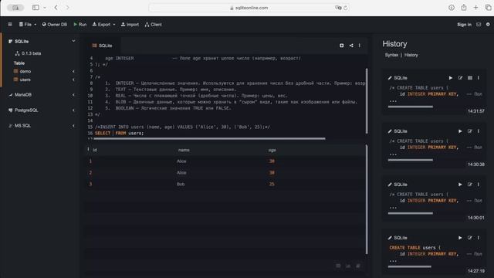The width and height of the screenshot is (494, 278).
Task: Open the mail envelope icon
Action: [x=479, y=24]
